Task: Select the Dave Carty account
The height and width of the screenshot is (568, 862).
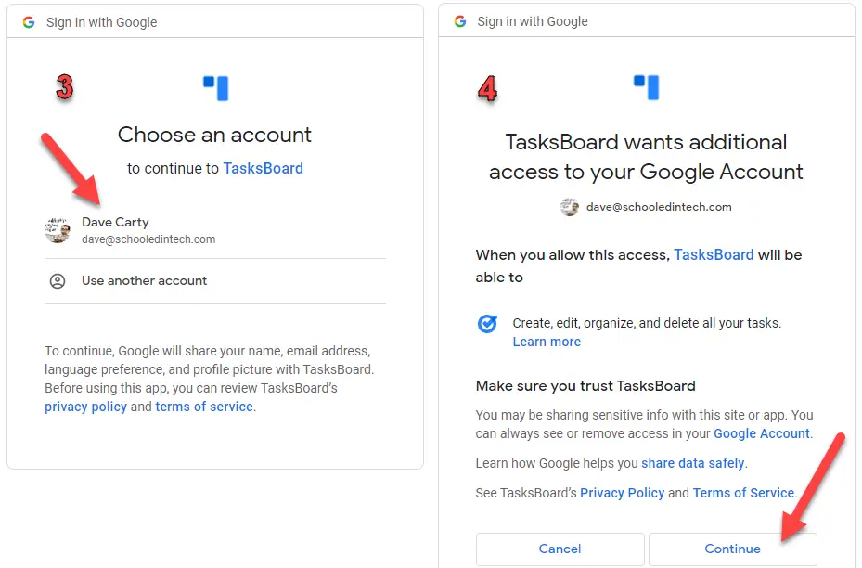Action: coord(215,230)
